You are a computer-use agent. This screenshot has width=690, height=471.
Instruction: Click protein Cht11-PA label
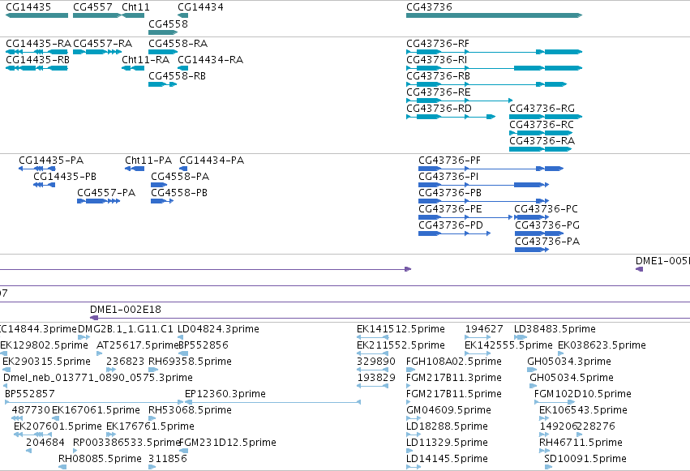click(148, 160)
